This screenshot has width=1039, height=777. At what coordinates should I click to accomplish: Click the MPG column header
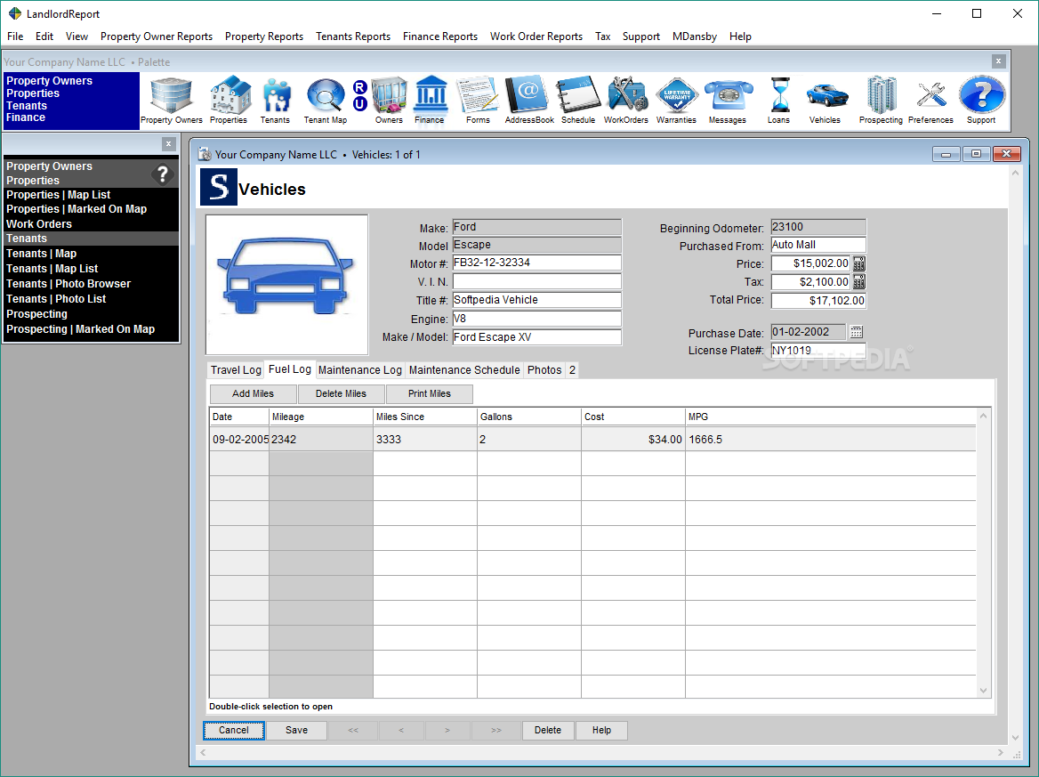point(831,417)
